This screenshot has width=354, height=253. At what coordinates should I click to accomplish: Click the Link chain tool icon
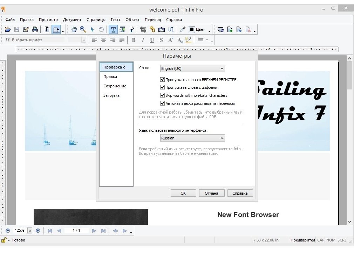coord(152,29)
